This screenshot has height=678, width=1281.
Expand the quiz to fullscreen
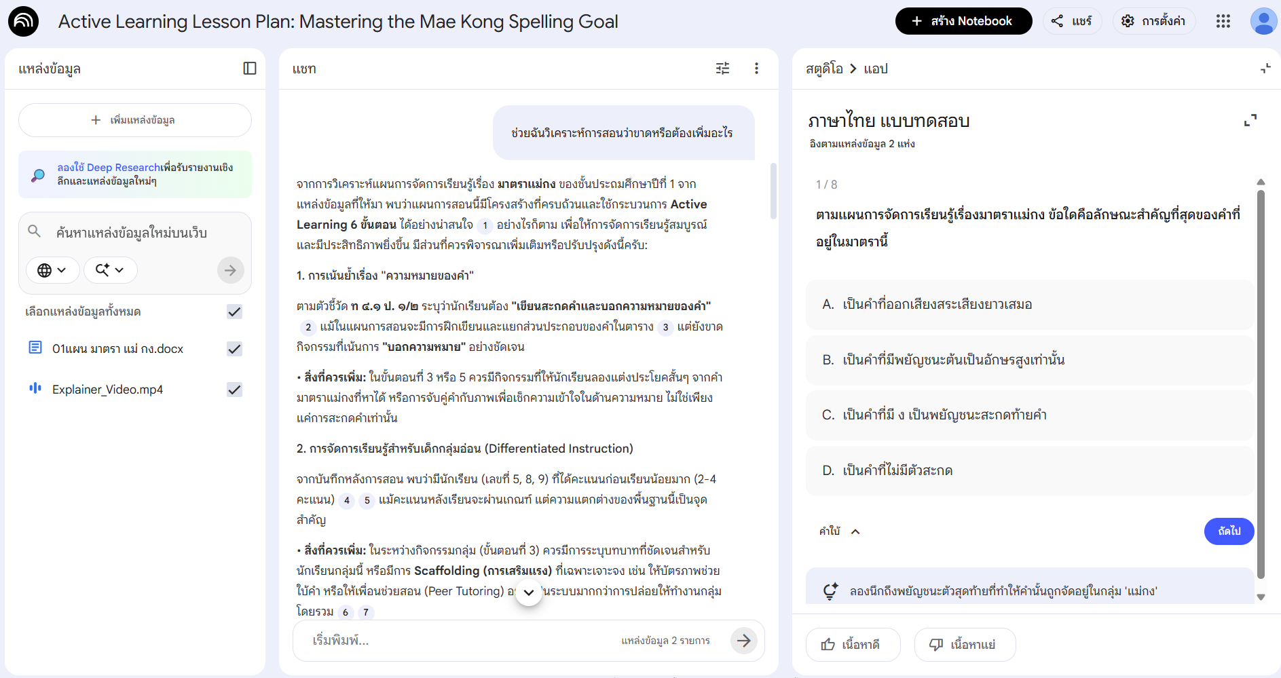click(x=1250, y=120)
